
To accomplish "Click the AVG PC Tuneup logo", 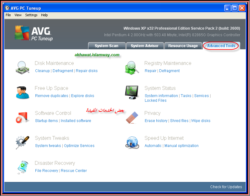I will (34, 33).
